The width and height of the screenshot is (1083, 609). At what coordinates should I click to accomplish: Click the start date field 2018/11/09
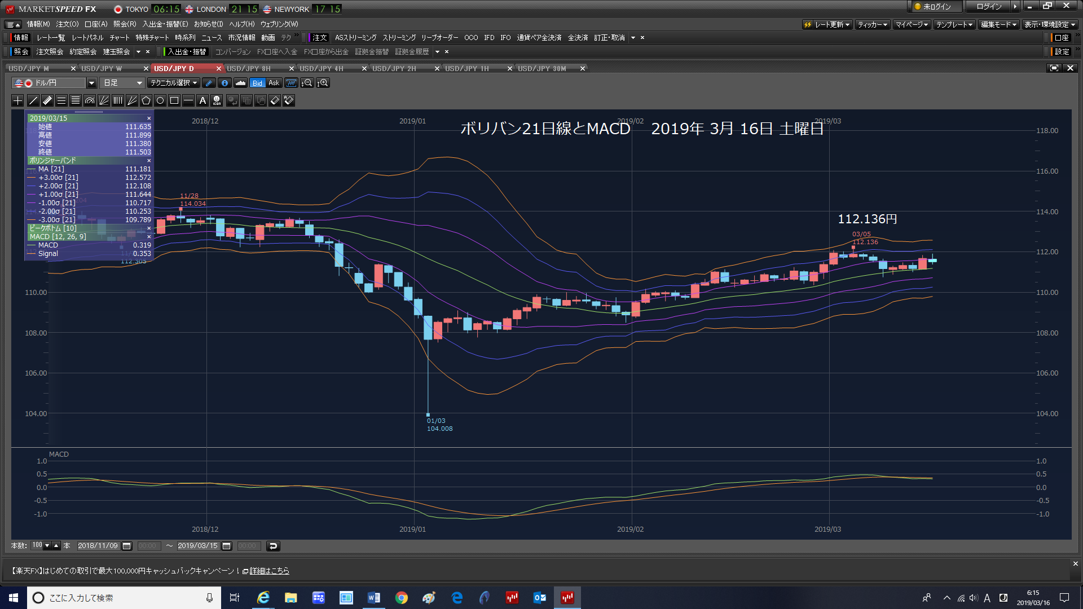[98, 546]
